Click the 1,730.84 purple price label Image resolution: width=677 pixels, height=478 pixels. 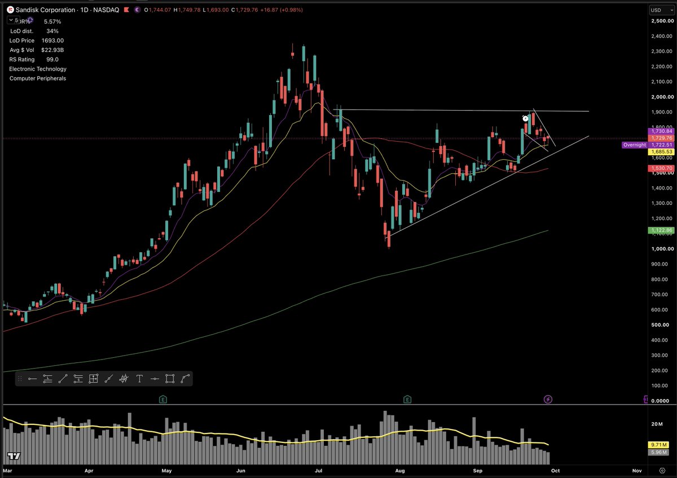[x=661, y=131]
